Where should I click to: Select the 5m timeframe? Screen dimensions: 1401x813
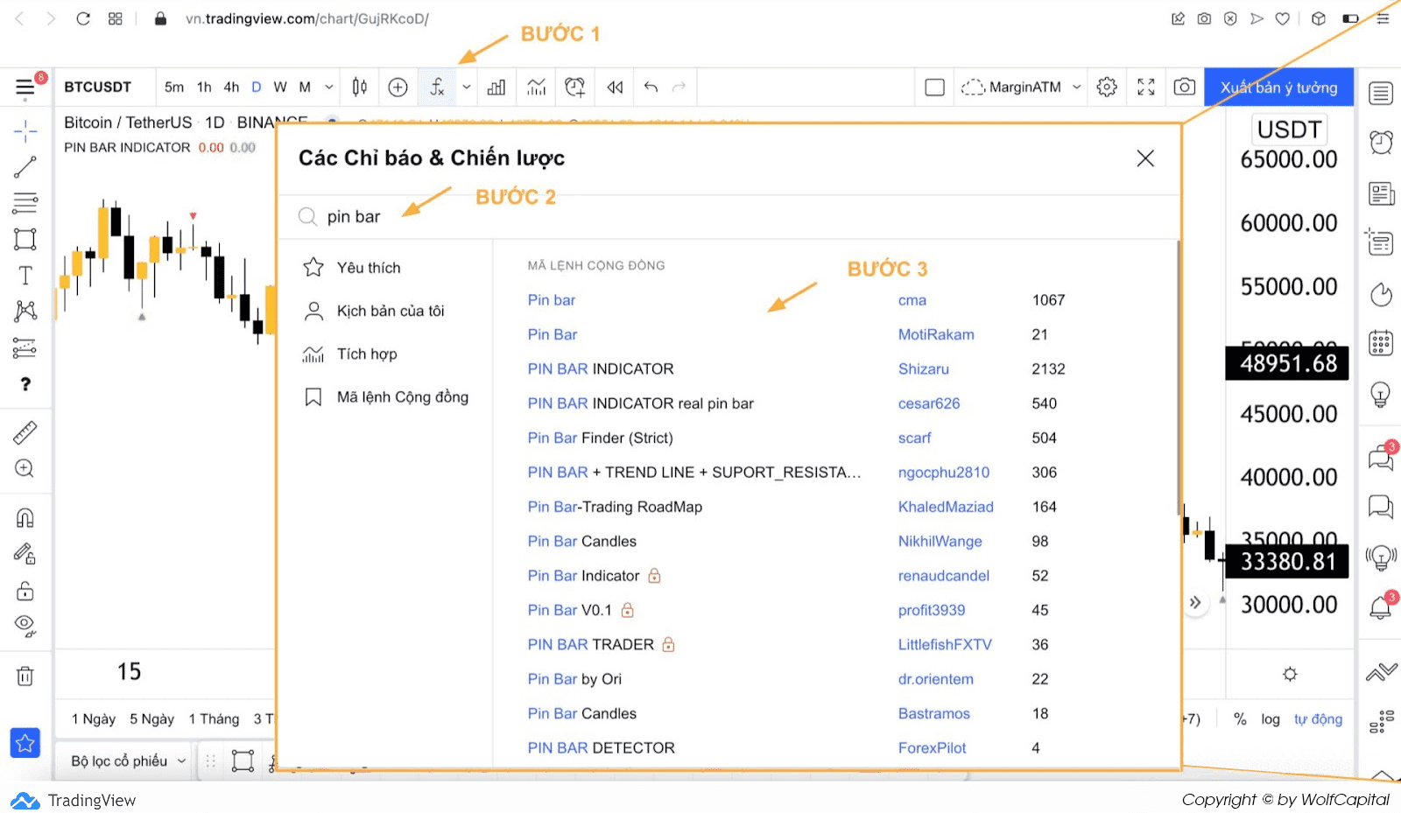[x=174, y=87]
